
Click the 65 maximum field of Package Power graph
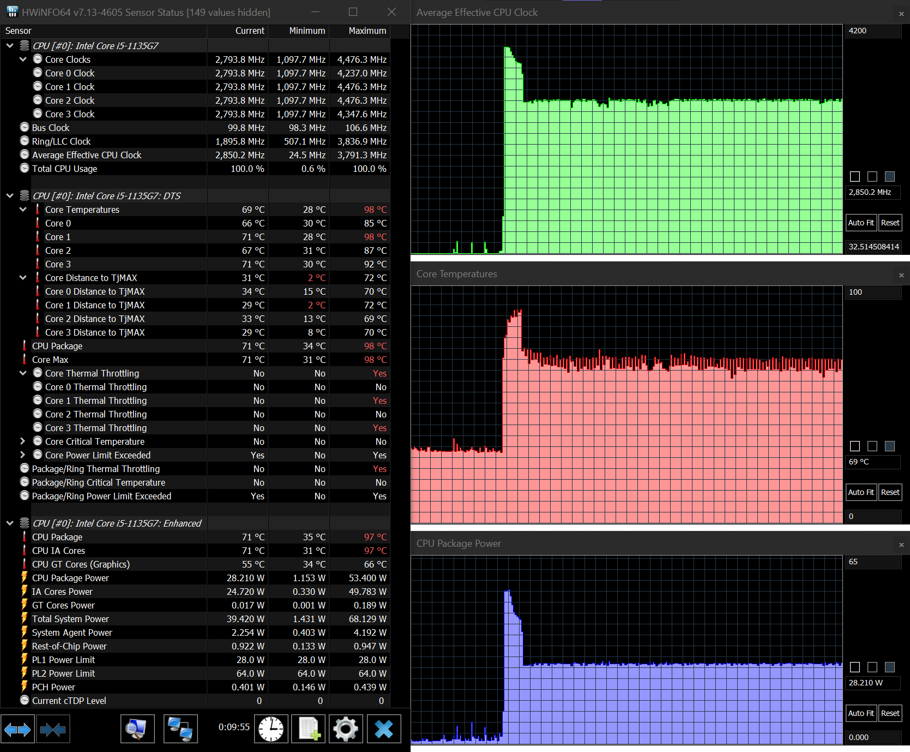click(873, 562)
